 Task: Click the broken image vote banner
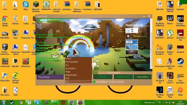pyautogui.click(x=128, y=36)
